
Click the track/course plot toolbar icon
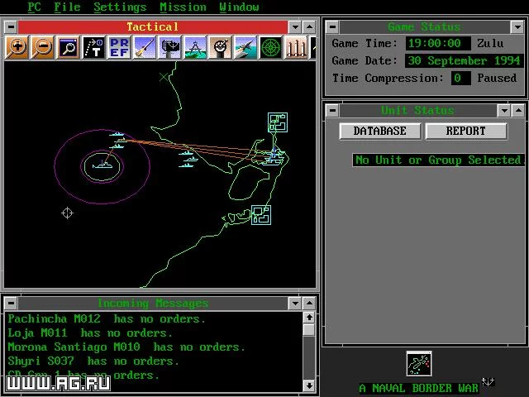pos(93,48)
